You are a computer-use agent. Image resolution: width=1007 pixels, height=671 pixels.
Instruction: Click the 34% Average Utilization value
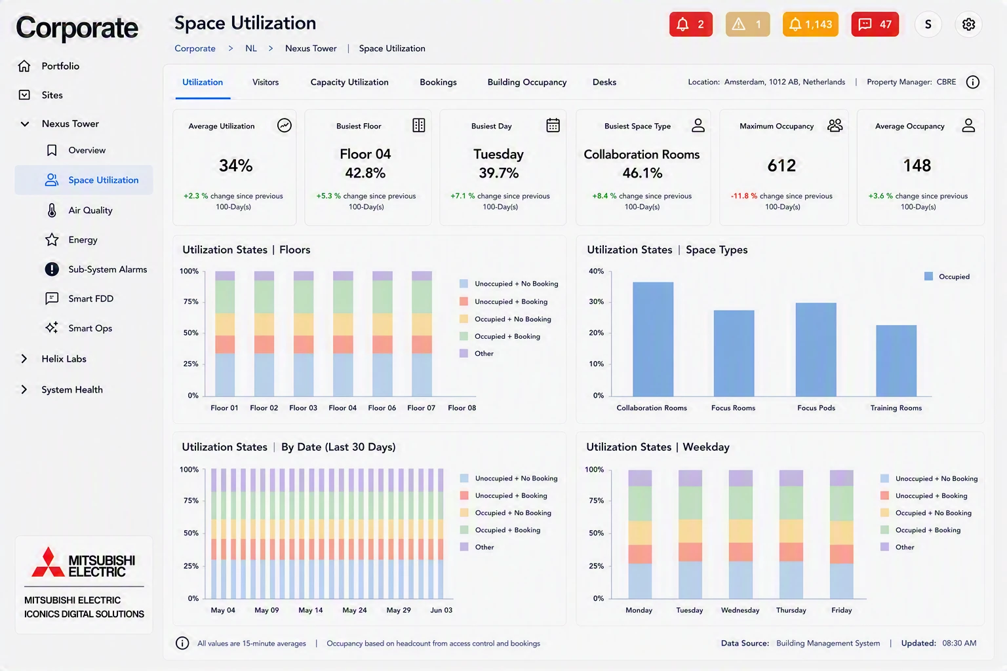point(235,166)
